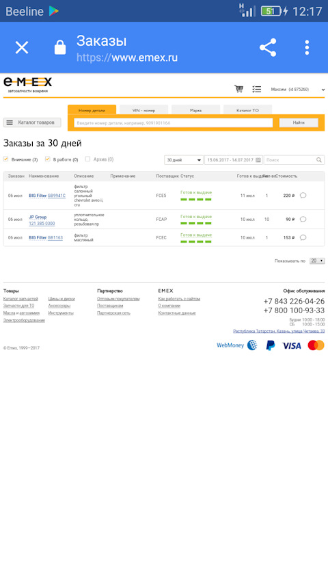The width and height of the screenshot is (328, 584).
Task: Open Шины и диски footer link
Action: pos(61,299)
